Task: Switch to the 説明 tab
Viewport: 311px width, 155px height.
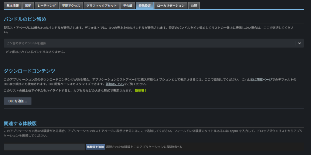Action: coord(28,5)
